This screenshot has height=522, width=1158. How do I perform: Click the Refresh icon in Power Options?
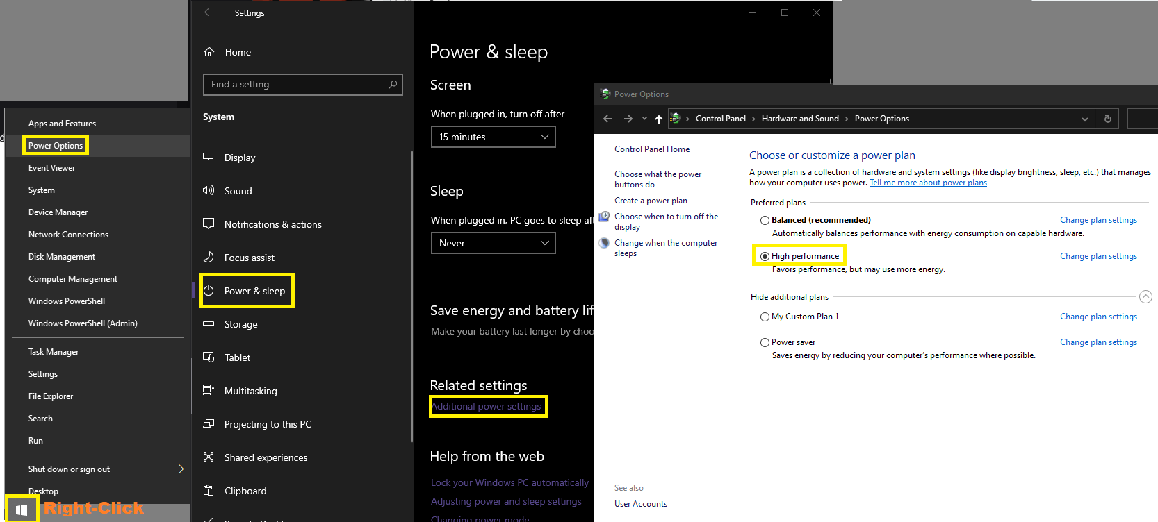pos(1108,119)
